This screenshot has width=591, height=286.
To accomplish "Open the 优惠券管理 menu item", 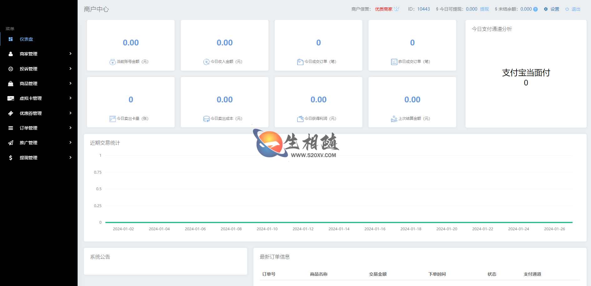I will (31, 113).
